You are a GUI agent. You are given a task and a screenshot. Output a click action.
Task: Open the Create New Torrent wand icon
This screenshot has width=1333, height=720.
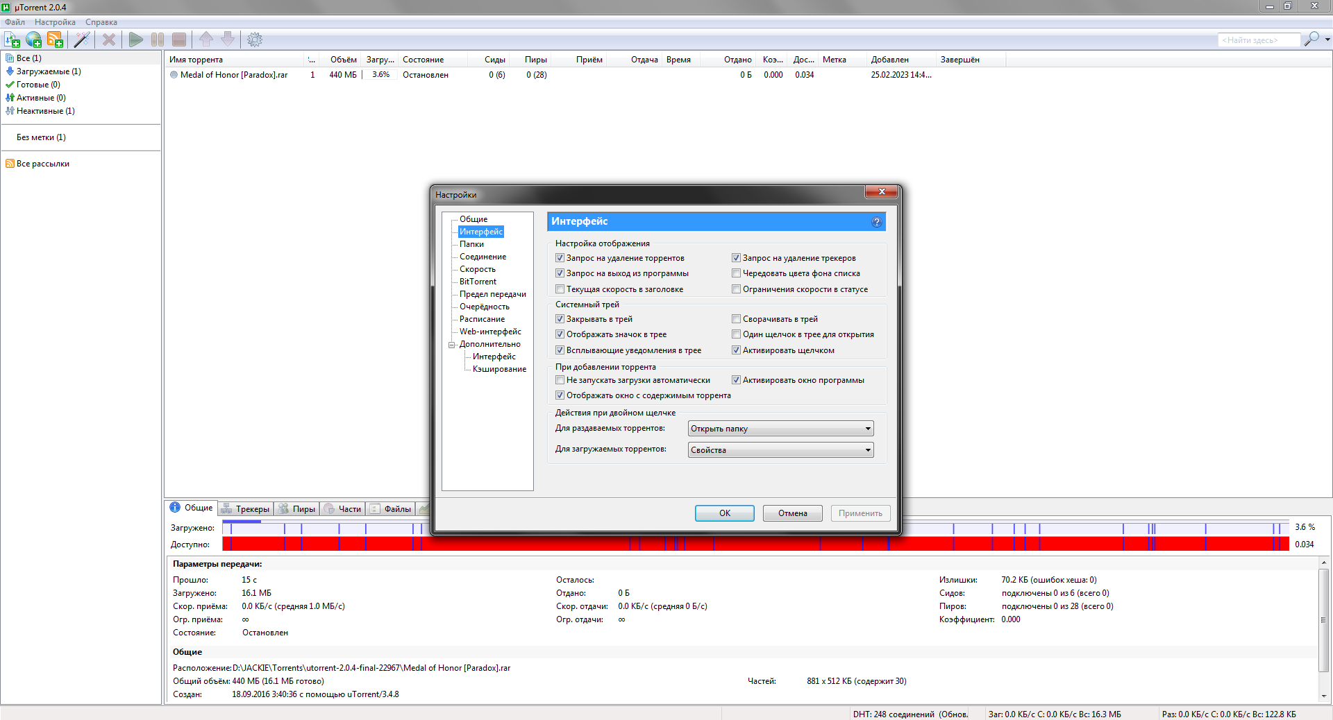(x=82, y=40)
